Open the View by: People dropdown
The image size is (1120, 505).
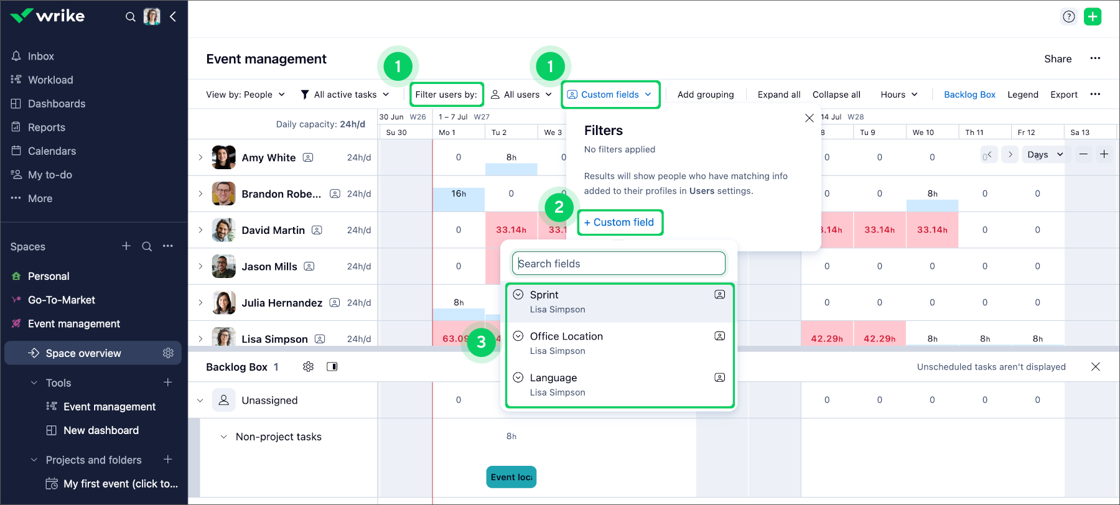[x=246, y=95]
